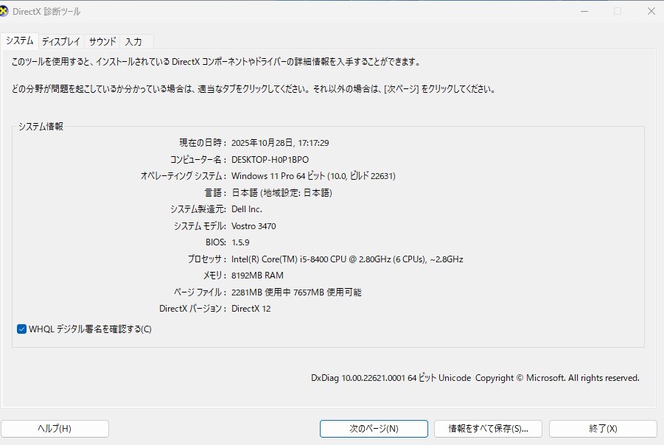Open the サウンド tab

click(x=102, y=42)
